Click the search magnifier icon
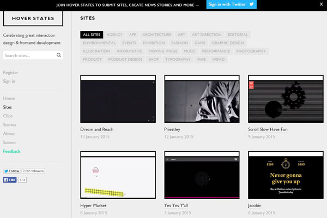Image resolution: width=327 pixels, height=218 pixels. [x=58, y=55]
